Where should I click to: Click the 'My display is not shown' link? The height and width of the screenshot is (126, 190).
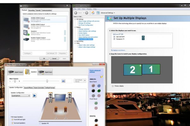(118, 50)
